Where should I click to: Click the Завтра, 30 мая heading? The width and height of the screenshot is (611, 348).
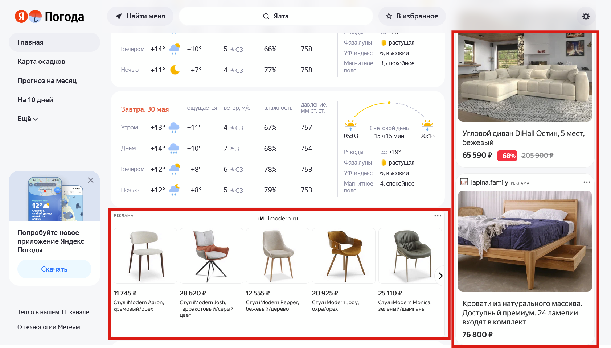click(145, 109)
